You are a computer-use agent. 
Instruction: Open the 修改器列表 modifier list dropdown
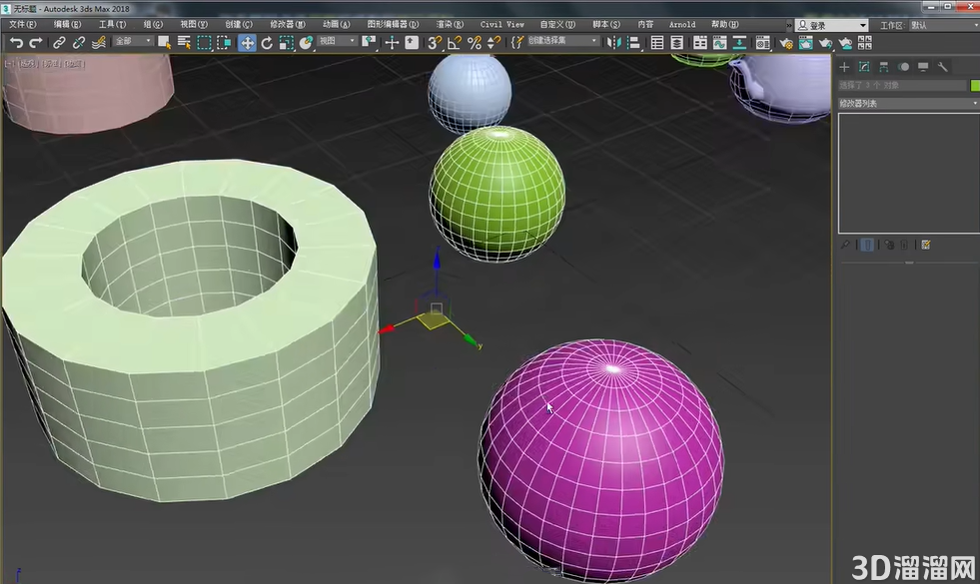click(907, 103)
